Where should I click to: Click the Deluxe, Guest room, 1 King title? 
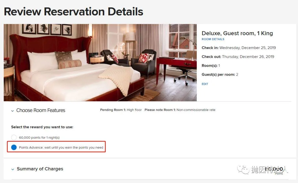point(237,33)
